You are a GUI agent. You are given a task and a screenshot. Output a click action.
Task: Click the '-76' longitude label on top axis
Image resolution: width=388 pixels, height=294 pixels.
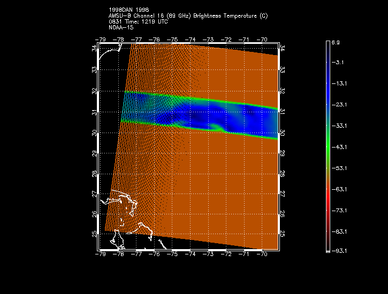(x=155, y=40)
